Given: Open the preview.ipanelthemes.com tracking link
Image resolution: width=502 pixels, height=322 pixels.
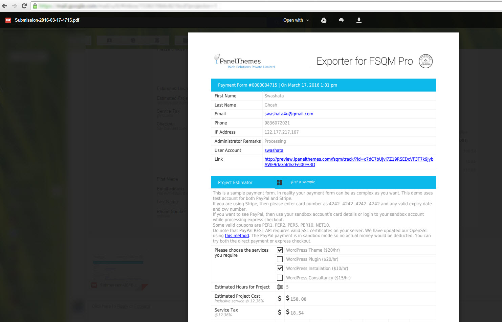Looking at the screenshot, I should 349,162.
